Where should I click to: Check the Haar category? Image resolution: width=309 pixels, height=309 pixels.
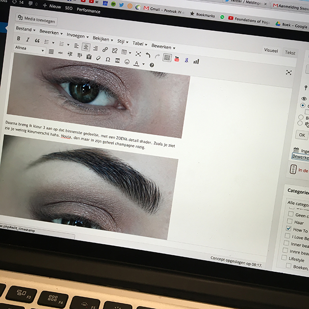[x=290, y=221]
